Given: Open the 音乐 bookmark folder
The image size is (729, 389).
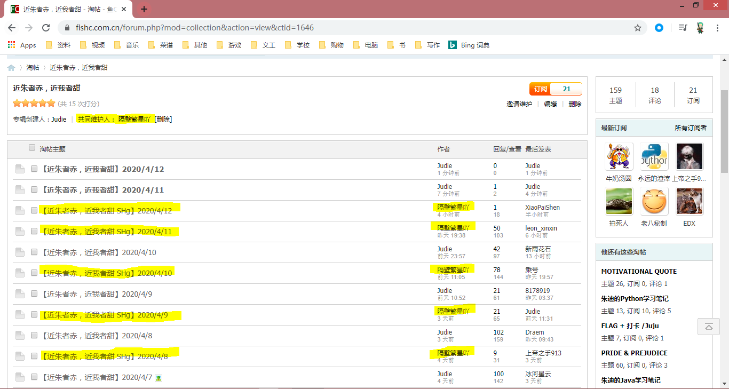Looking at the screenshot, I should click(126, 45).
